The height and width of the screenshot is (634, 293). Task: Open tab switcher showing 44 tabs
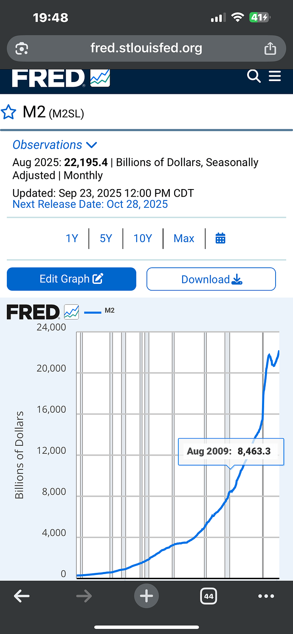[x=208, y=596]
